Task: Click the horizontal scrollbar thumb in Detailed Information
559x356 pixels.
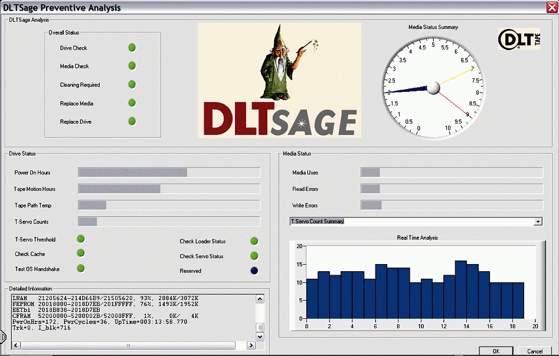Action: point(128,345)
